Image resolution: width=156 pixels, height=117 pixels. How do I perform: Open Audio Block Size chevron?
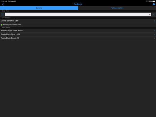155,34
